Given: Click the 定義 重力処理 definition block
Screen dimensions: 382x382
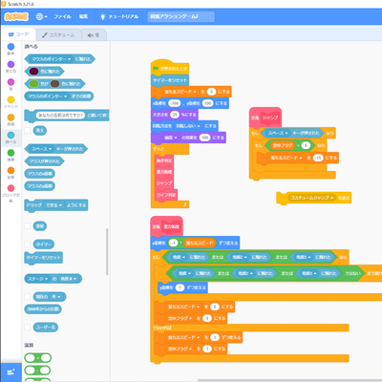Looking at the screenshot, I should coord(166,226).
